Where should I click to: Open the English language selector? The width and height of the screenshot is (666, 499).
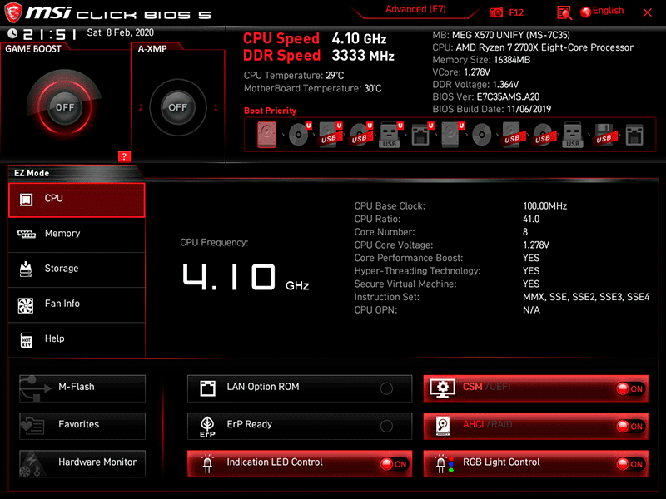[602, 12]
